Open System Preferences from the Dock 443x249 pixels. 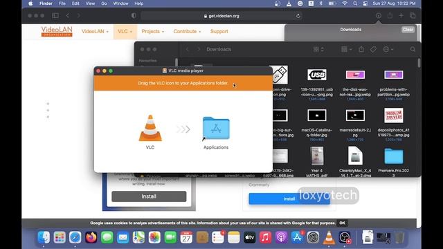[x=313, y=237]
